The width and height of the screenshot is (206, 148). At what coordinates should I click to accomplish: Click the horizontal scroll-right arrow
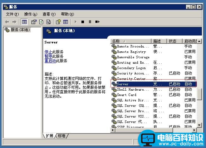pyautogui.click(x=194, y=130)
